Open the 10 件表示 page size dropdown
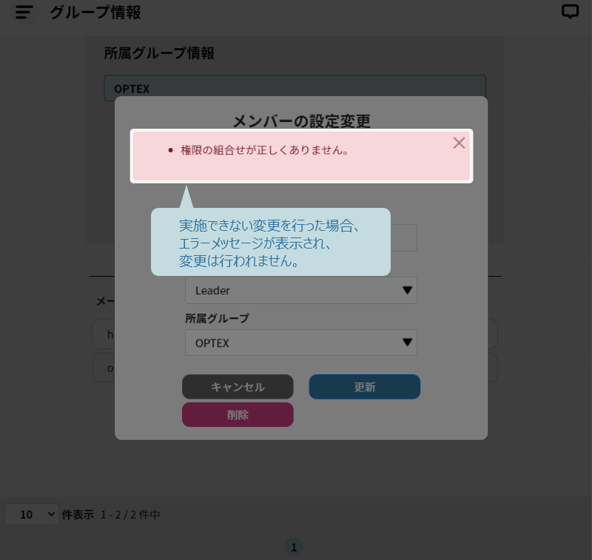Screen dimensions: 592x560 coord(32,514)
